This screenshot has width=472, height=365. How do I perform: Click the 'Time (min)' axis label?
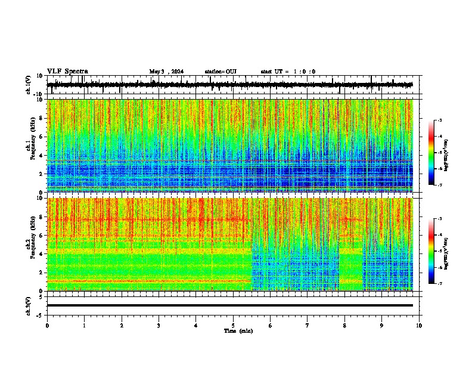click(x=238, y=331)
